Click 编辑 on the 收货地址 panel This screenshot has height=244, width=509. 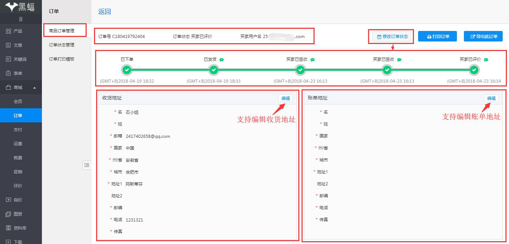(x=285, y=98)
